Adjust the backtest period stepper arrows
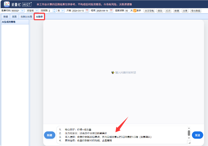The image size is (208, 146). pyautogui.click(x=54, y=11)
